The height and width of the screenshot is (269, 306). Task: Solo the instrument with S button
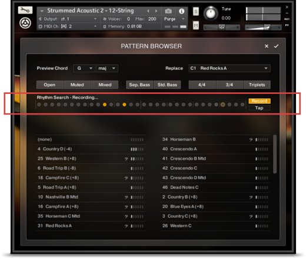(x=195, y=11)
